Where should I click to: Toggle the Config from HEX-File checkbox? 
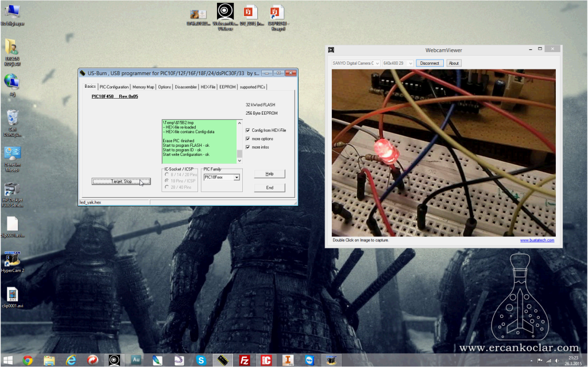coord(247,130)
